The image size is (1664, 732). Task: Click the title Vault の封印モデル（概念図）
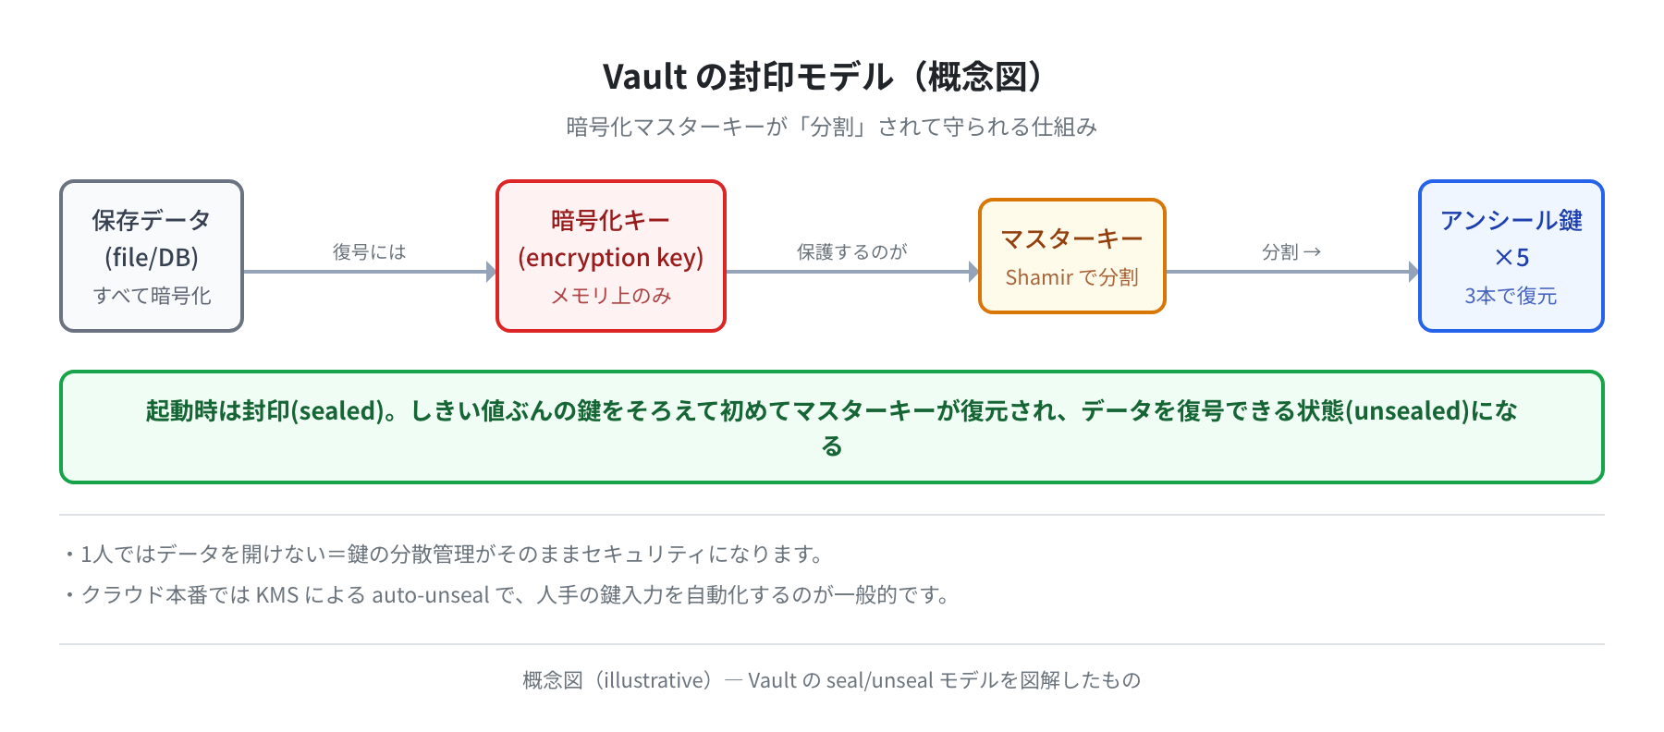[x=832, y=77]
